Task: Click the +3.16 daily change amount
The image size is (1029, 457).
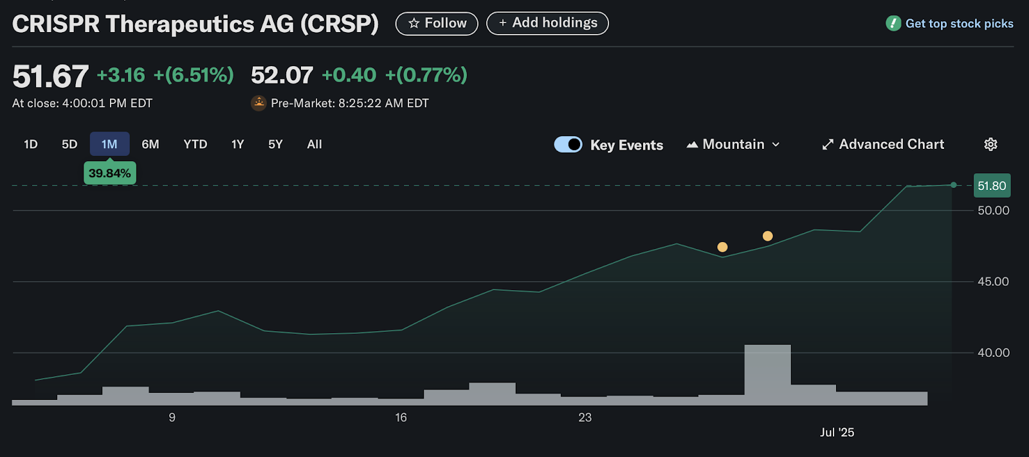Action: click(x=121, y=75)
